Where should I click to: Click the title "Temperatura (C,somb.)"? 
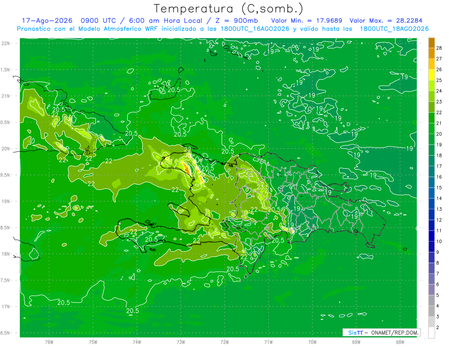pos(229,8)
